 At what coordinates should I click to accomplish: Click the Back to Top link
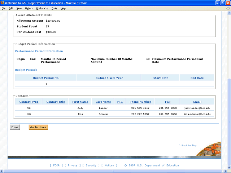click(187, 146)
